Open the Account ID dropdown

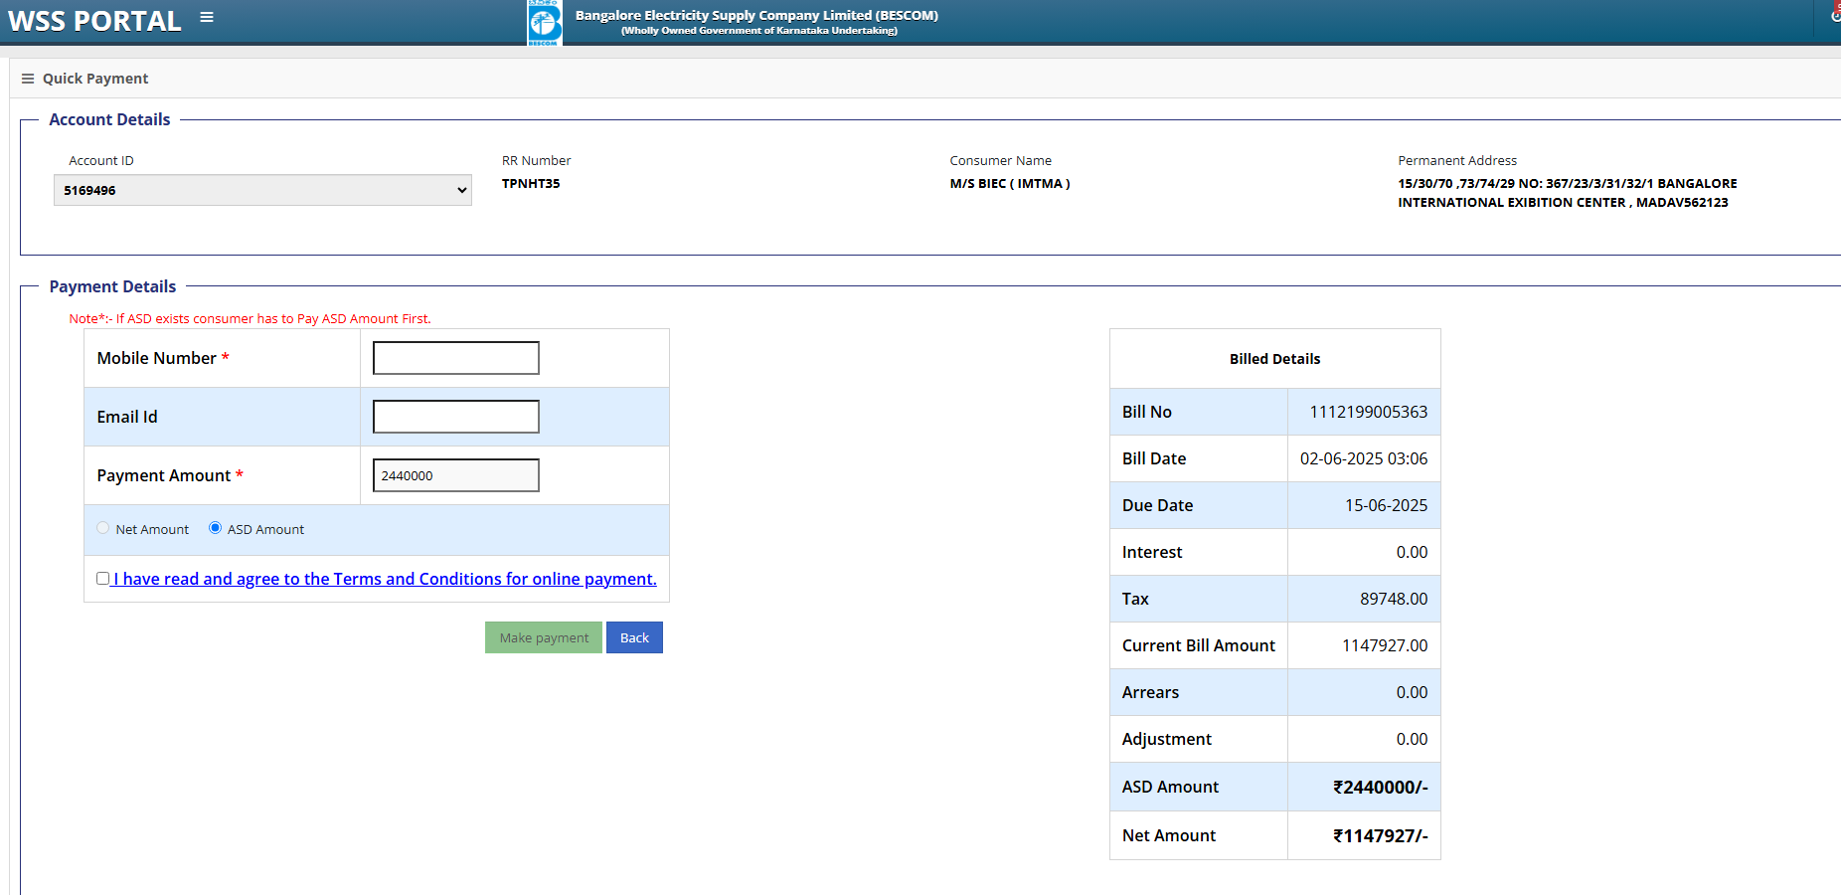(262, 190)
